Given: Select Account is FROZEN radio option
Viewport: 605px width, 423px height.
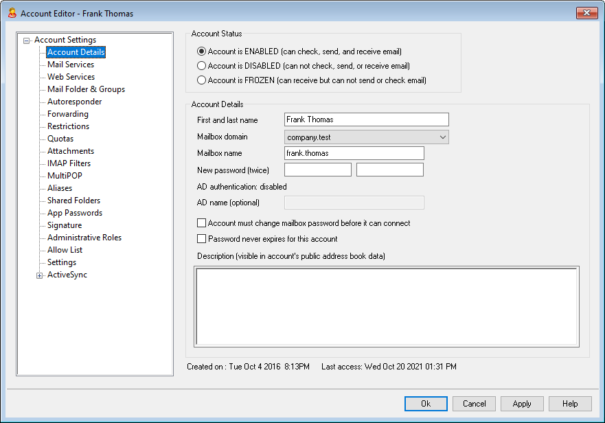Looking at the screenshot, I should [x=201, y=80].
